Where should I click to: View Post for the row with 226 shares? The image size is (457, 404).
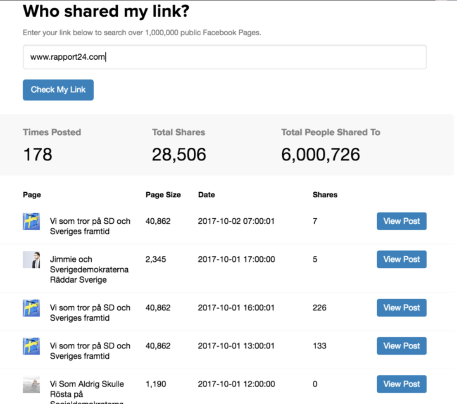coord(402,308)
